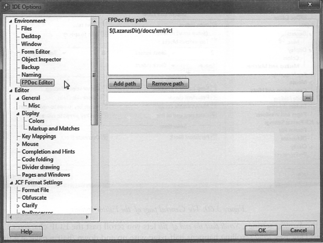Click the browse ellipsis button beside path field

(308, 96)
